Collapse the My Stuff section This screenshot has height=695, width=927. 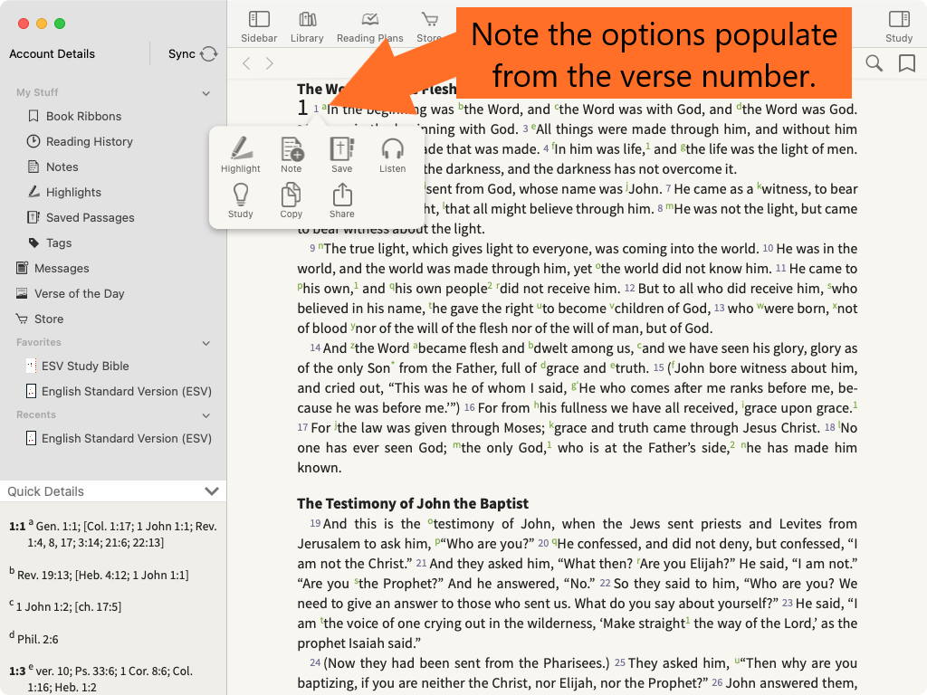pyautogui.click(x=206, y=93)
